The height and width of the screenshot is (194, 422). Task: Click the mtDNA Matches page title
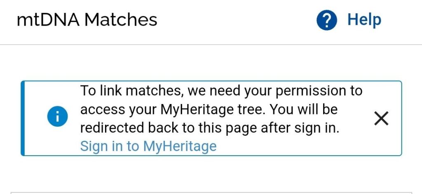pos(87,20)
